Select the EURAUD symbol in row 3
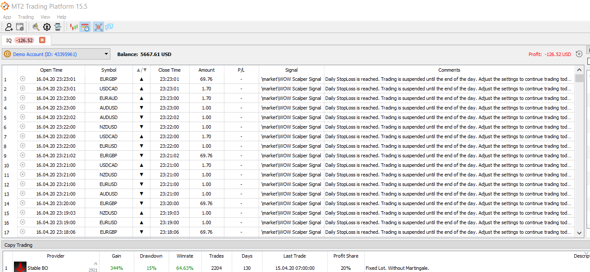 click(109, 98)
